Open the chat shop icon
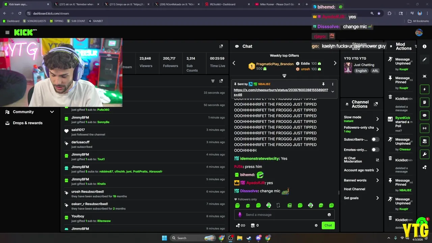This screenshot has height=243, width=432. [x=252, y=225]
